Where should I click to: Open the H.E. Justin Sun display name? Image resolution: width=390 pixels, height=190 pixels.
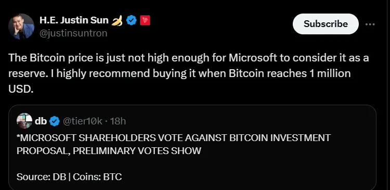coord(74,20)
